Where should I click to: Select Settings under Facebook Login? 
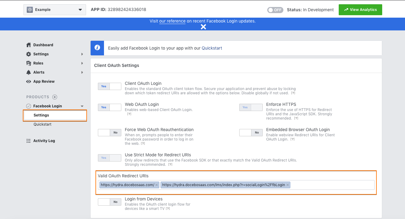tap(55, 115)
